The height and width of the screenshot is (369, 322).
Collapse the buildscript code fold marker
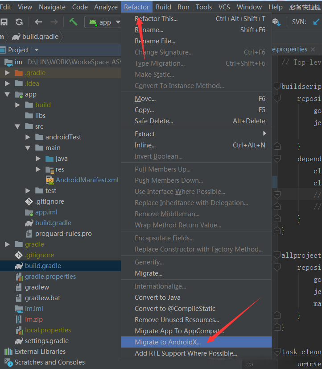click(x=277, y=86)
